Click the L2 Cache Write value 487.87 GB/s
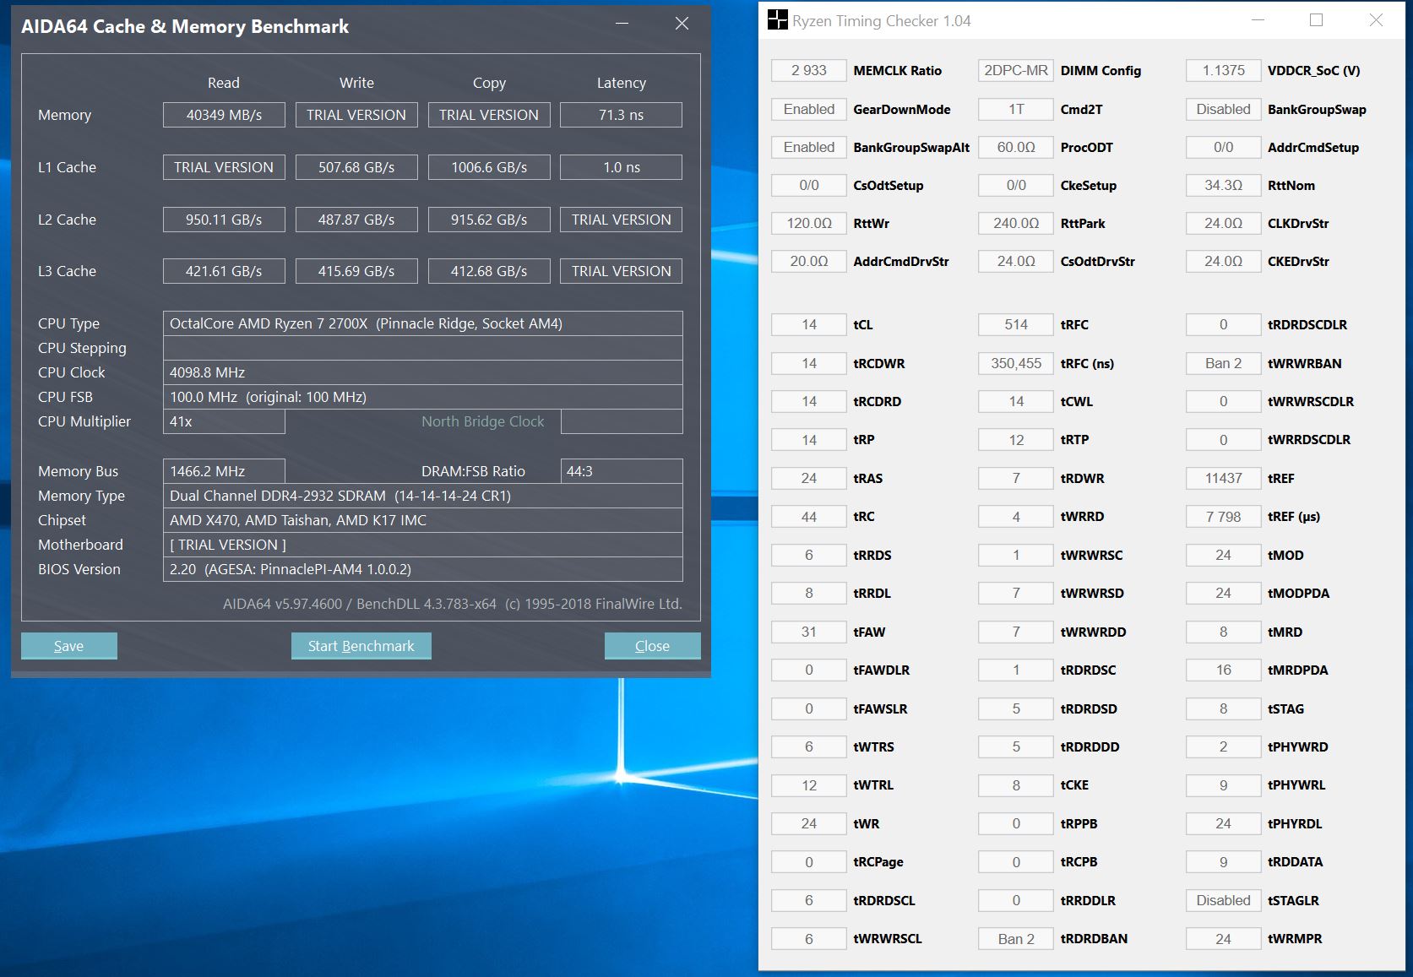Image resolution: width=1413 pixels, height=977 pixels. pyautogui.click(x=356, y=220)
